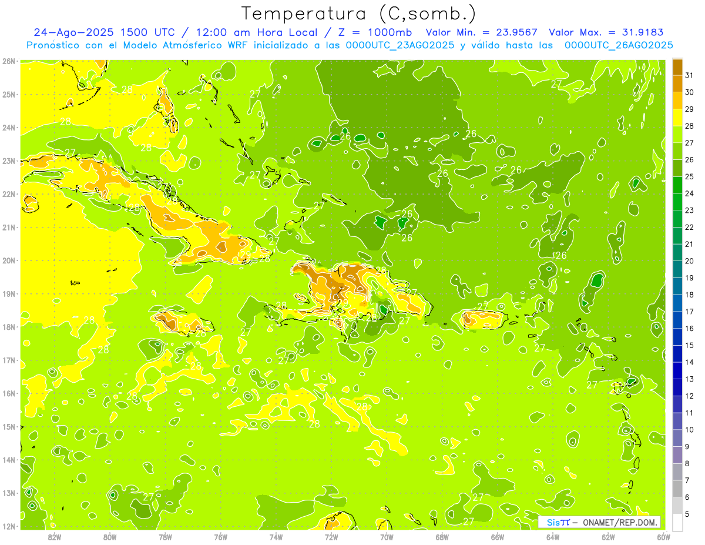Screen dimensions: 705x545
Task: Click the 18N latitude axis label
Action: [x=8, y=327]
